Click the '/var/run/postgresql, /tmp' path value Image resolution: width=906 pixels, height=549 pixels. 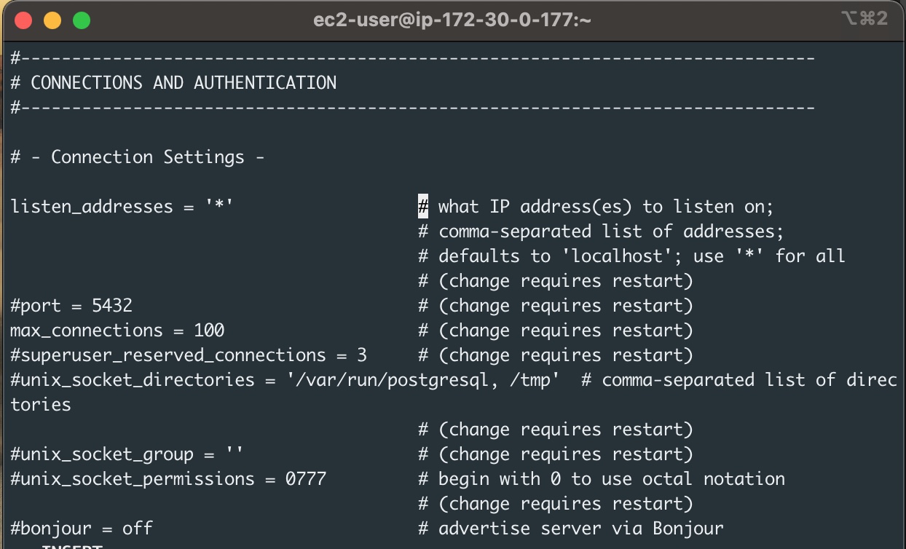pyautogui.click(x=423, y=380)
